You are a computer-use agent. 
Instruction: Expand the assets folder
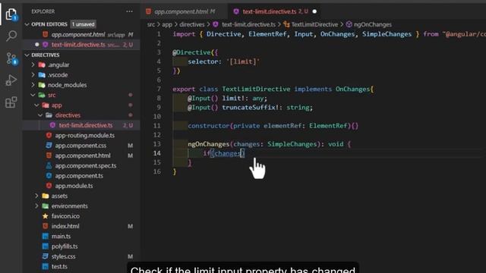pyautogui.click(x=37, y=196)
